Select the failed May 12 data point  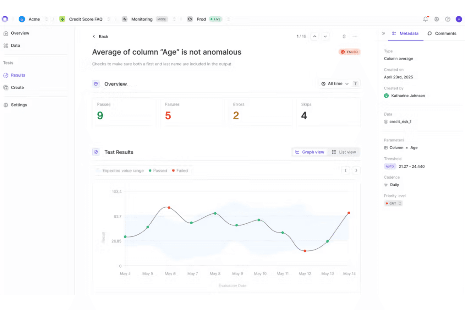pos(305,251)
